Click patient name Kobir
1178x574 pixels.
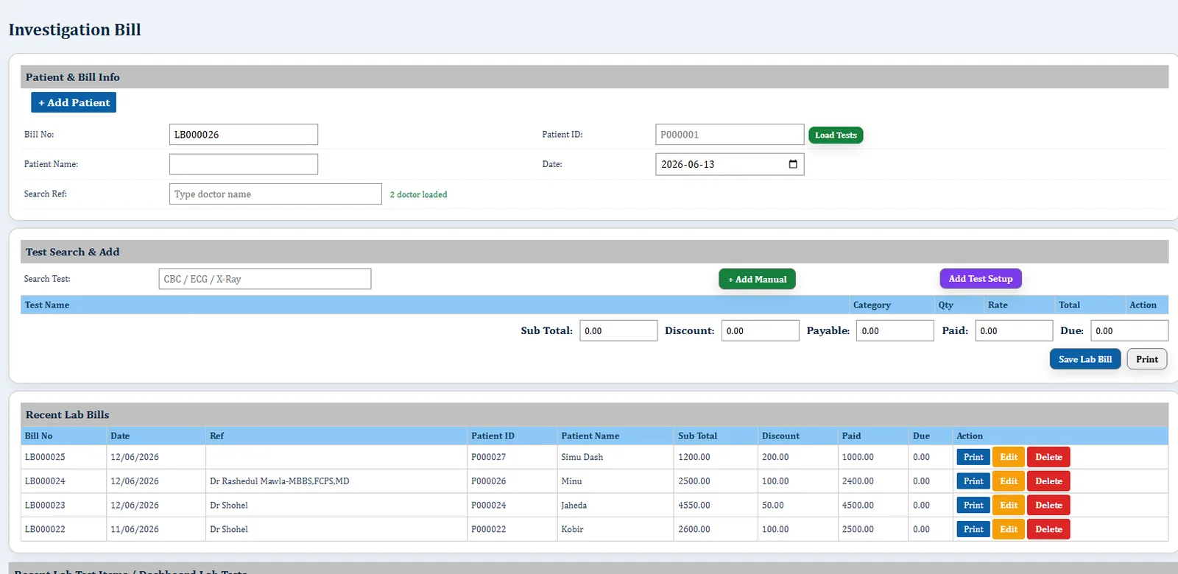pyautogui.click(x=572, y=529)
